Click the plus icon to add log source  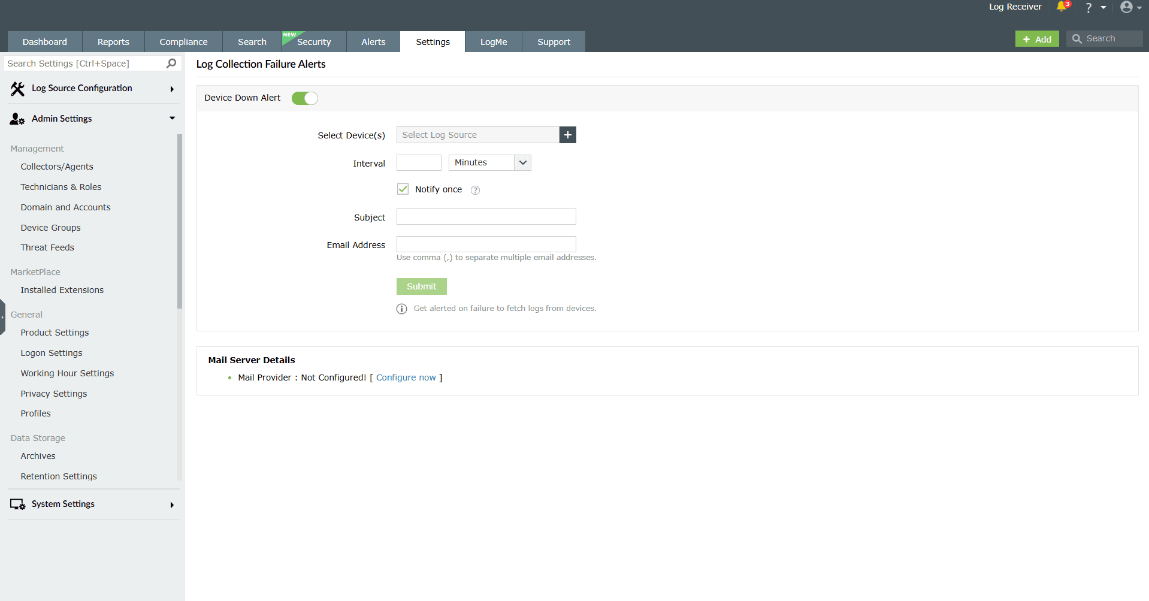pyautogui.click(x=568, y=135)
